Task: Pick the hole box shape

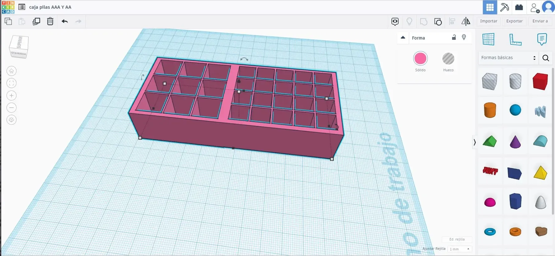Action: tap(490, 81)
